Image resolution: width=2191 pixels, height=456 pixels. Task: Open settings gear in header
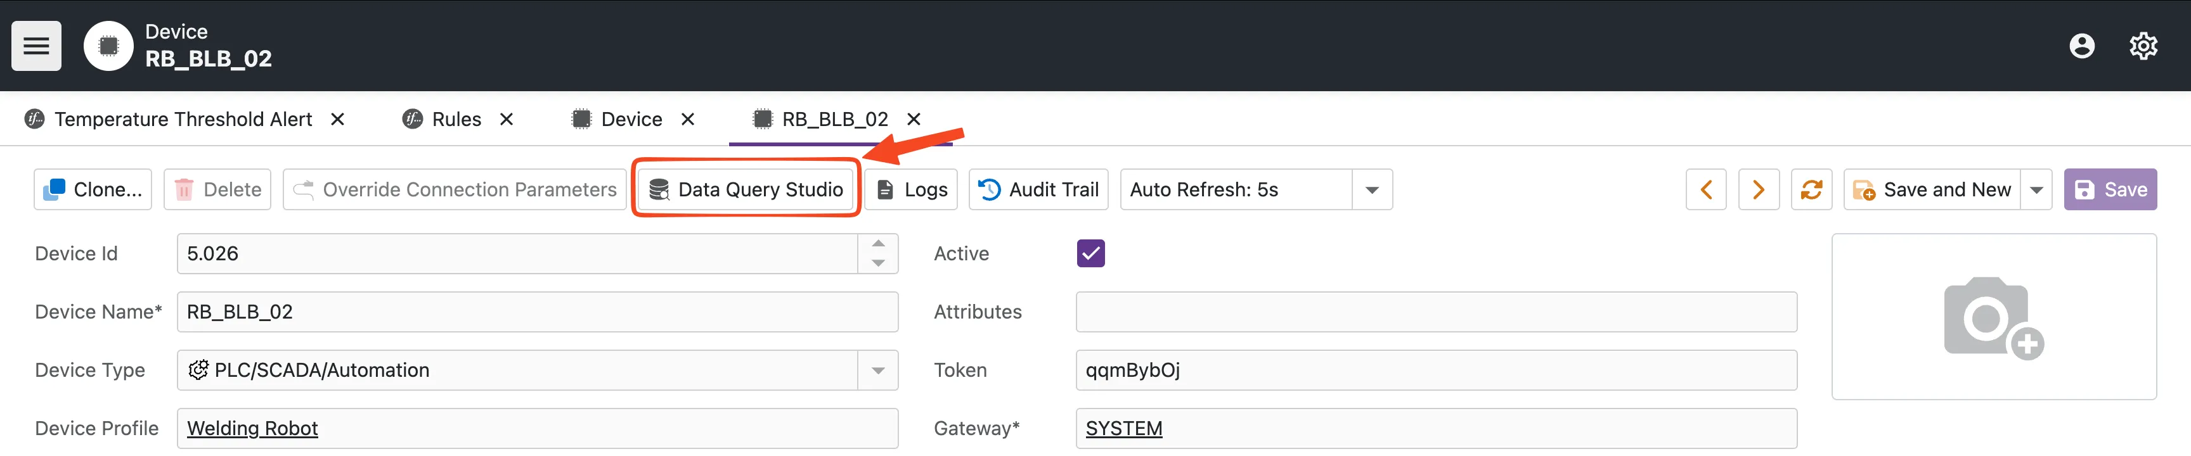coord(2143,46)
